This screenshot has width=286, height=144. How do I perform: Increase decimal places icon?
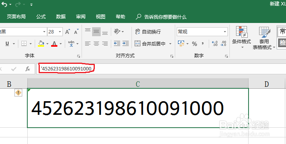click(x=215, y=44)
